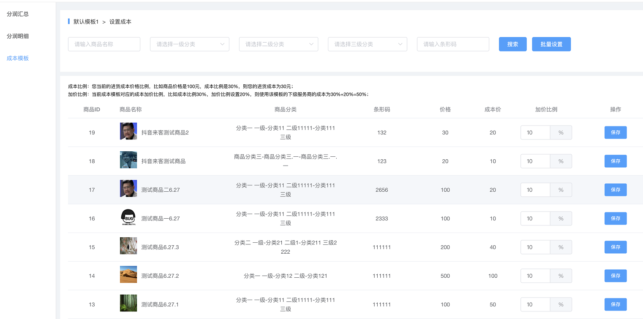Click the forest thumbnail of 测试商品6.27.1
643x319 pixels.
point(128,303)
